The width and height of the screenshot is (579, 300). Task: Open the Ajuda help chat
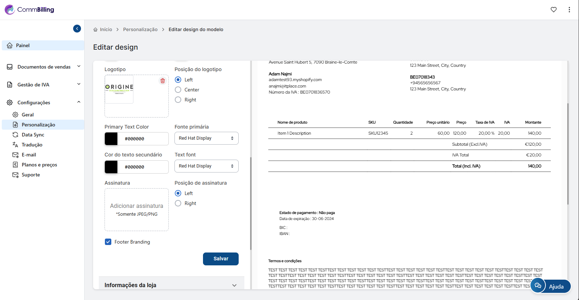550,286
